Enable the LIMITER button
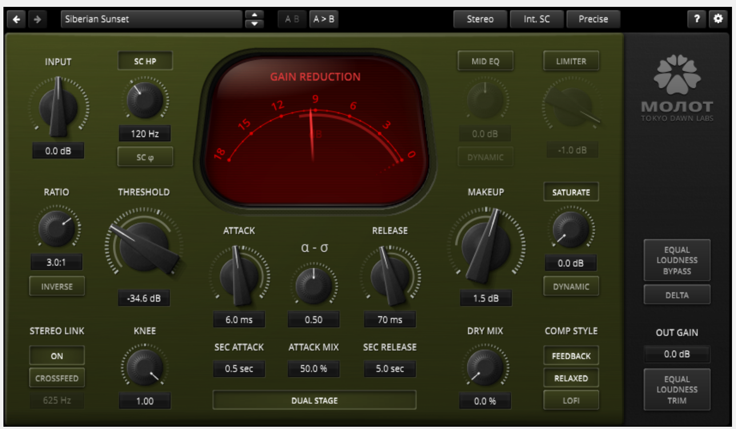Image resolution: width=736 pixels, height=429 pixels. point(571,61)
